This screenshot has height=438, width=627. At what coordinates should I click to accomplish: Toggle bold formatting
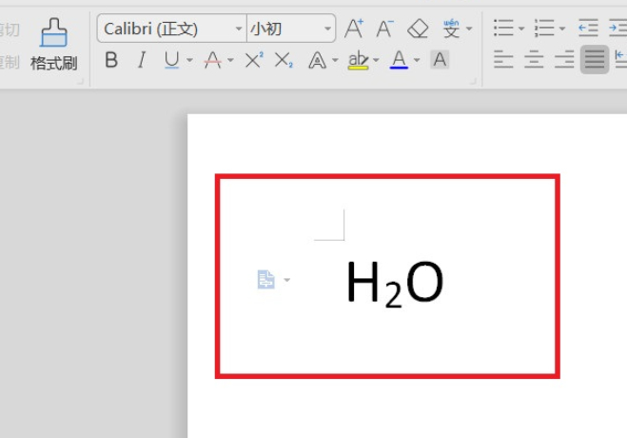pos(111,60)
